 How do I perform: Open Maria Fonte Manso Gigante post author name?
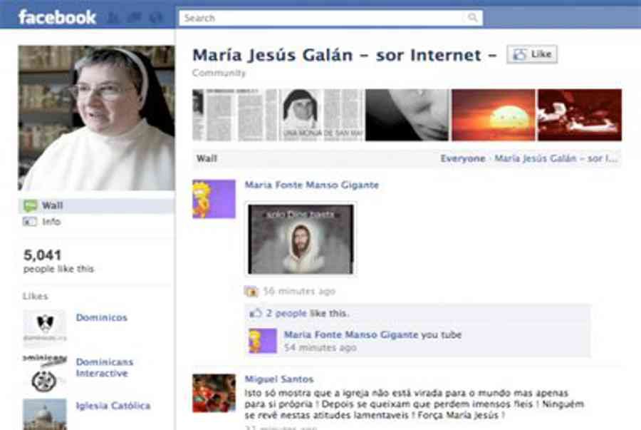coord(311,185)
